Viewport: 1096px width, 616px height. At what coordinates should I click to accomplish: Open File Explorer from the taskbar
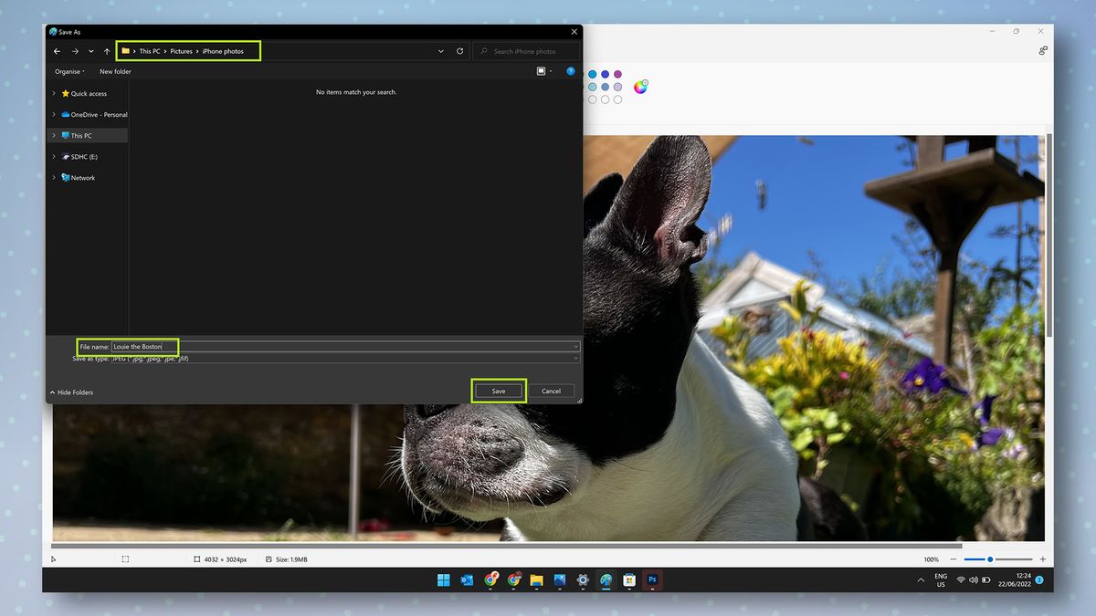tap(536, 580)
